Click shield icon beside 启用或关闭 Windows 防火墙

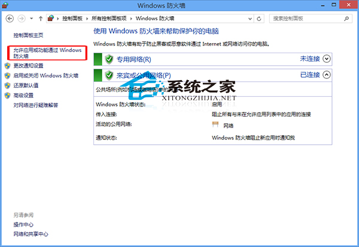(x=8, y=75)
